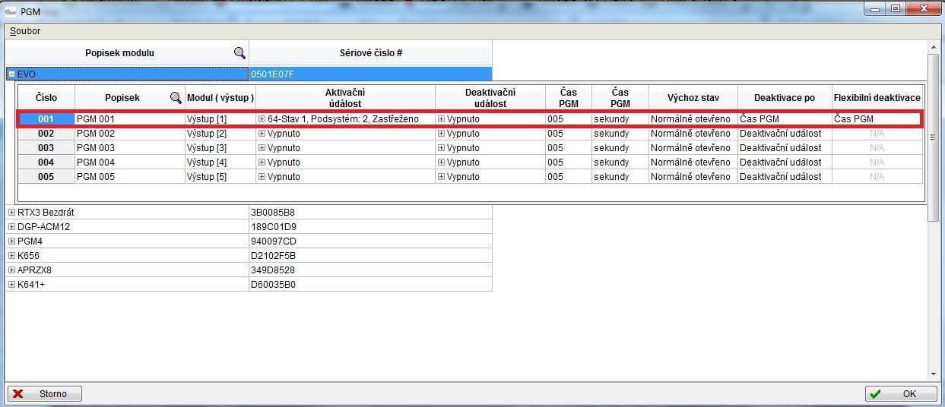
Task: Click the outer vertical scrollbar down arrow
Action: coord(934,374)
